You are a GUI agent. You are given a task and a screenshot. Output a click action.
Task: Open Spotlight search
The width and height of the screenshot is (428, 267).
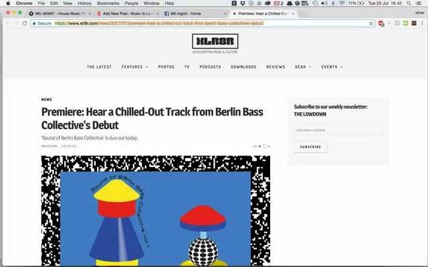click(409, 3)
